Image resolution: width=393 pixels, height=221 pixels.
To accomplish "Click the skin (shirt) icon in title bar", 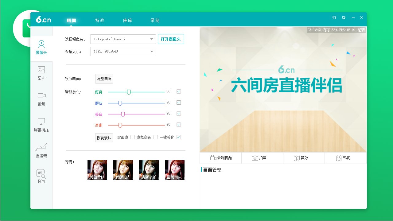I will [334, 18].
